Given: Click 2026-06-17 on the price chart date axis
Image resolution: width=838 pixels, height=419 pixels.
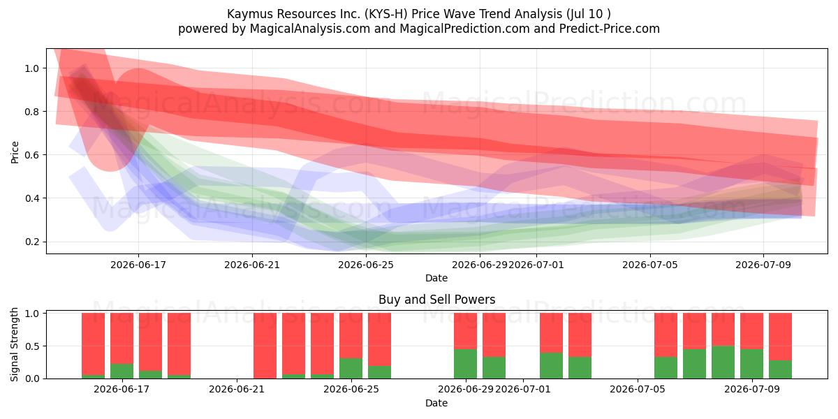Looking at the screenshot, I should coord(138,265).
